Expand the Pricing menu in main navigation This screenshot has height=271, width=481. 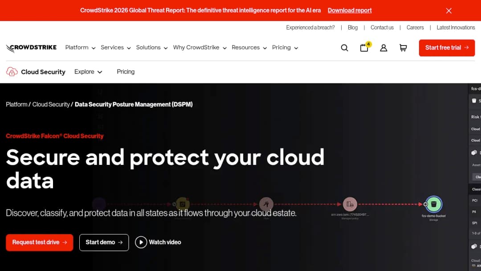(285, 48)
